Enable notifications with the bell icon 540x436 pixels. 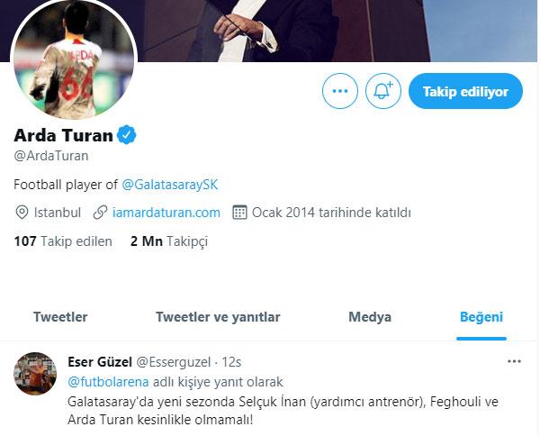tap(383, 91)
